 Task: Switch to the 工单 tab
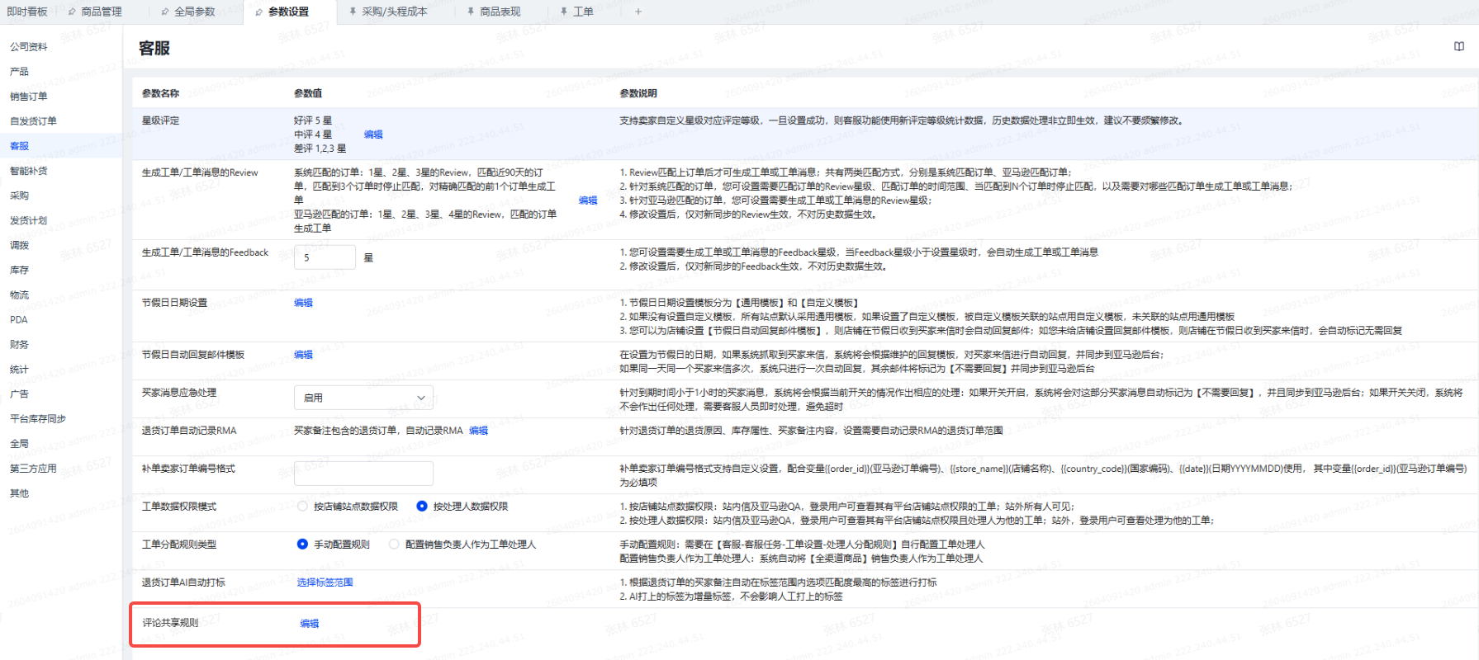[x=583, y=12]
